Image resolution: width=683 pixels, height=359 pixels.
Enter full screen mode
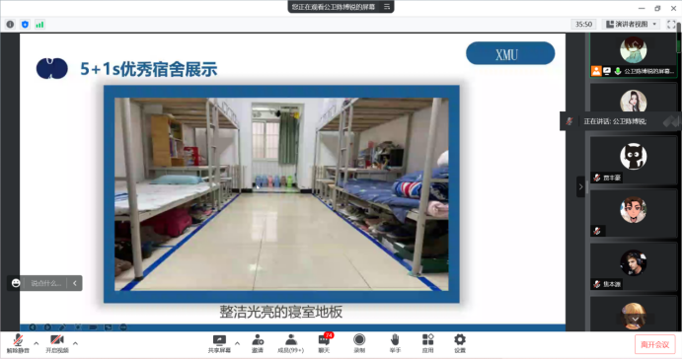(671, 25)
